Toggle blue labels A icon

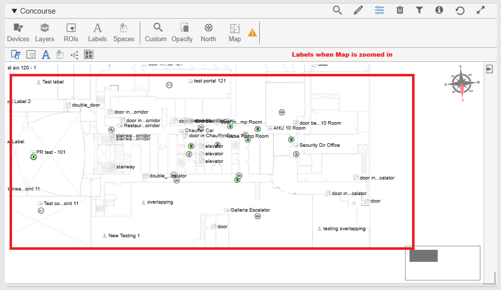pyautogui.click(x=46, y=55)
